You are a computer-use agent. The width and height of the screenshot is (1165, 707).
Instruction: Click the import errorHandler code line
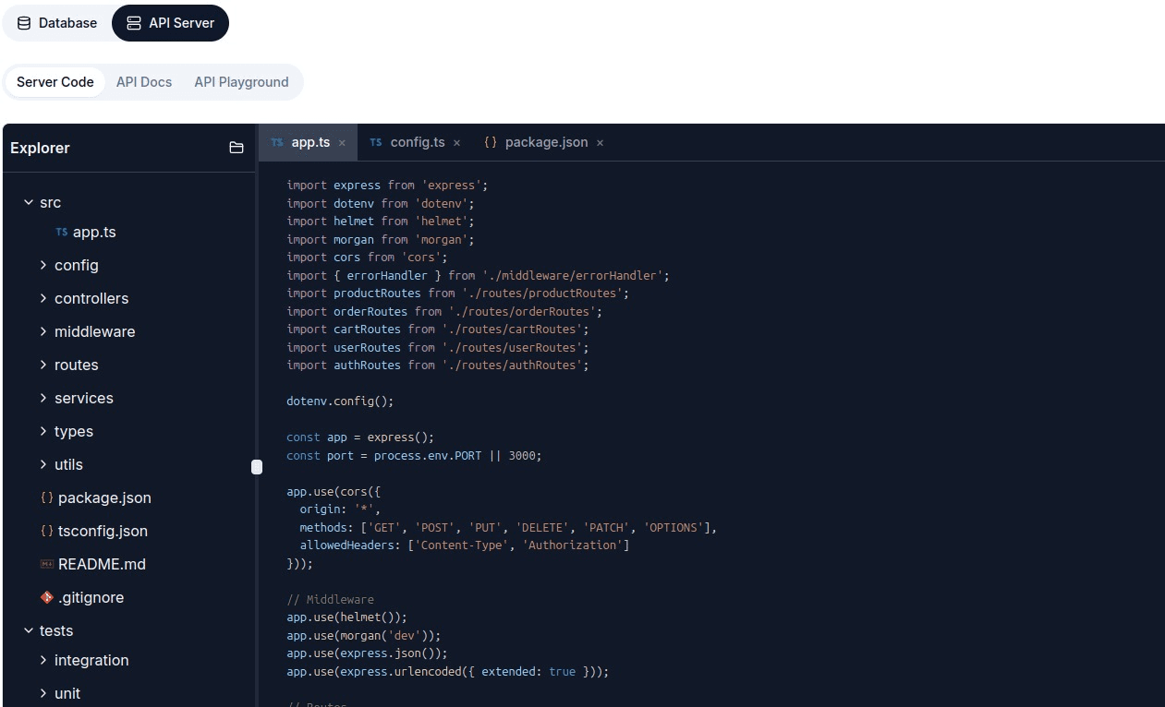[x=478, y=275]
